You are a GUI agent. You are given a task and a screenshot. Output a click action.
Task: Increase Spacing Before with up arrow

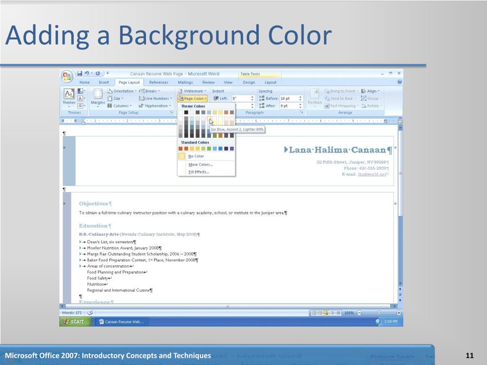[x=301, y=97]
